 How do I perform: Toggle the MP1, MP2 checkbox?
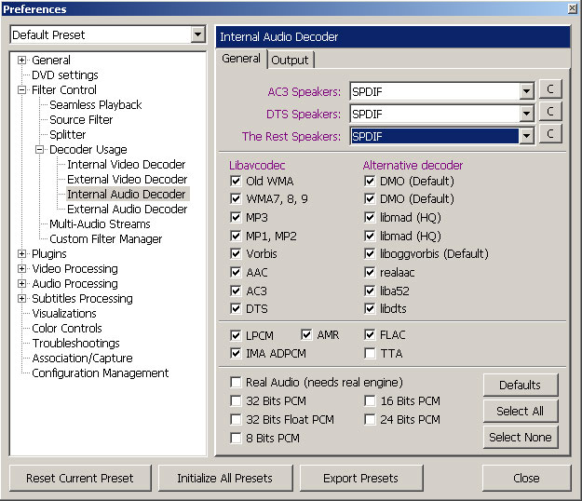coord(236,236)
